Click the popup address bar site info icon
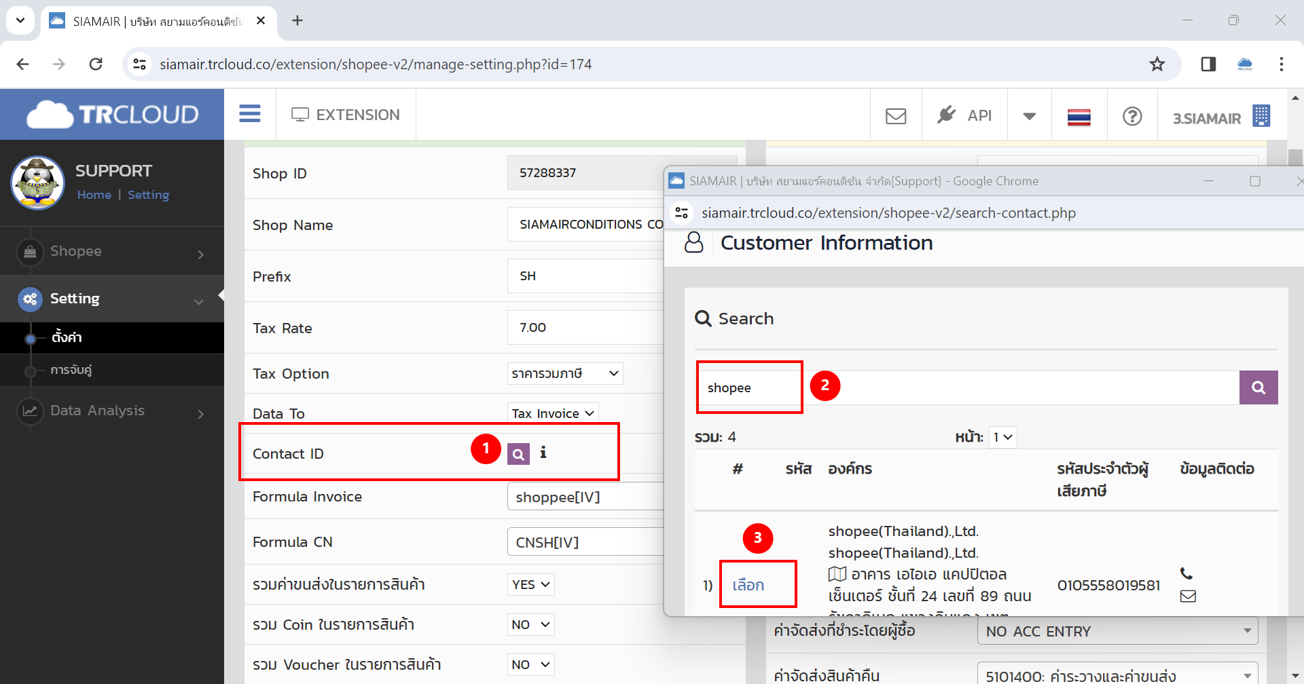The height and width of the screenshot is (684, 1304). pos(681,212)
